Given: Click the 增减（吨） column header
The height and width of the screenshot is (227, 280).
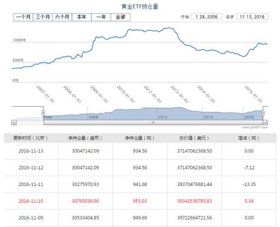Looking at the screenshot, I should click(249, 138).
